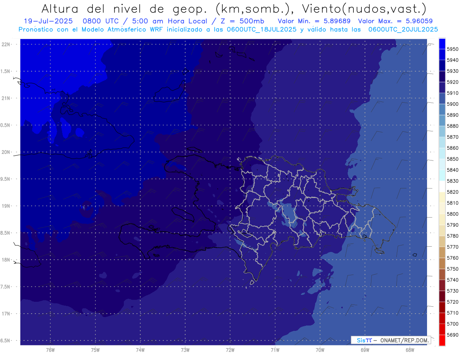Select the valid-until time '0600UTC_20JUL2025'
The height and width of the screenshot is (355, 460).
(403, 29)
